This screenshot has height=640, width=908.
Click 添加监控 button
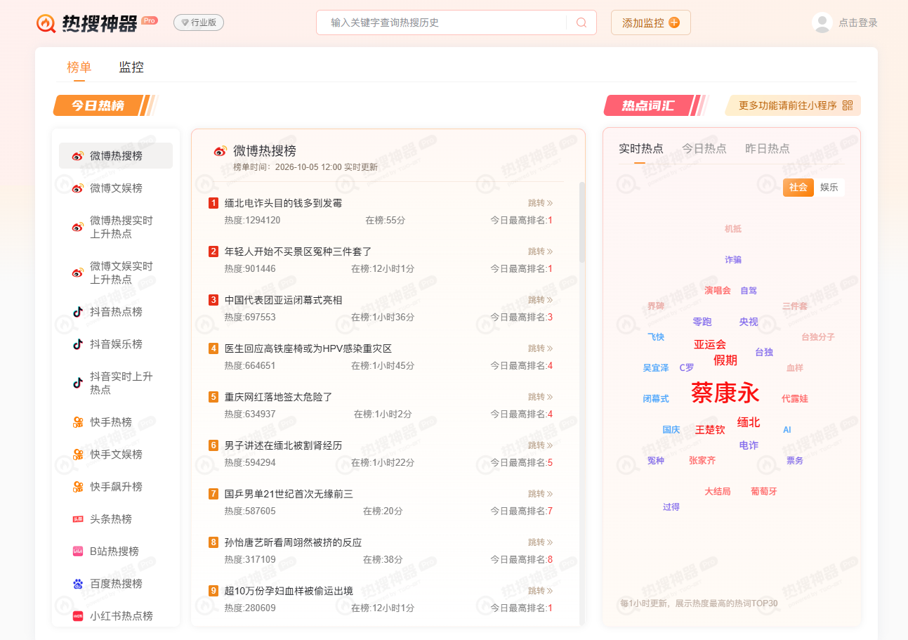point(651,22)
